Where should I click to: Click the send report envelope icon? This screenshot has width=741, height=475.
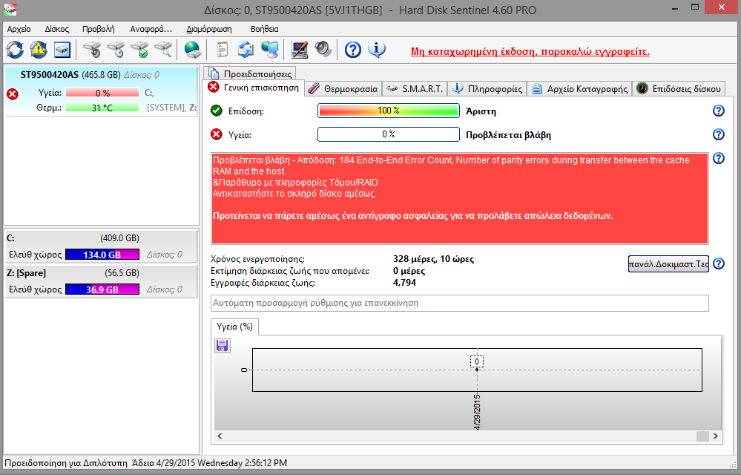click(246, 50)
